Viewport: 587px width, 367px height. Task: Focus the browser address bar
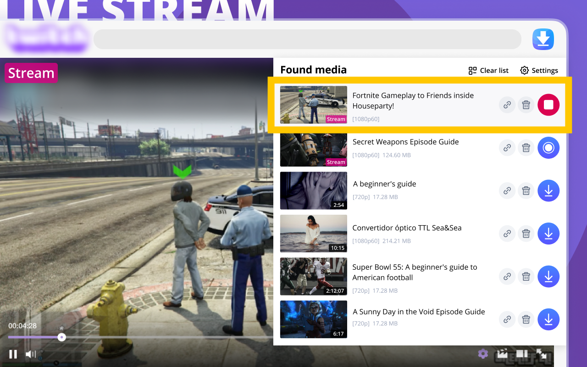click(x=307, y=39)
